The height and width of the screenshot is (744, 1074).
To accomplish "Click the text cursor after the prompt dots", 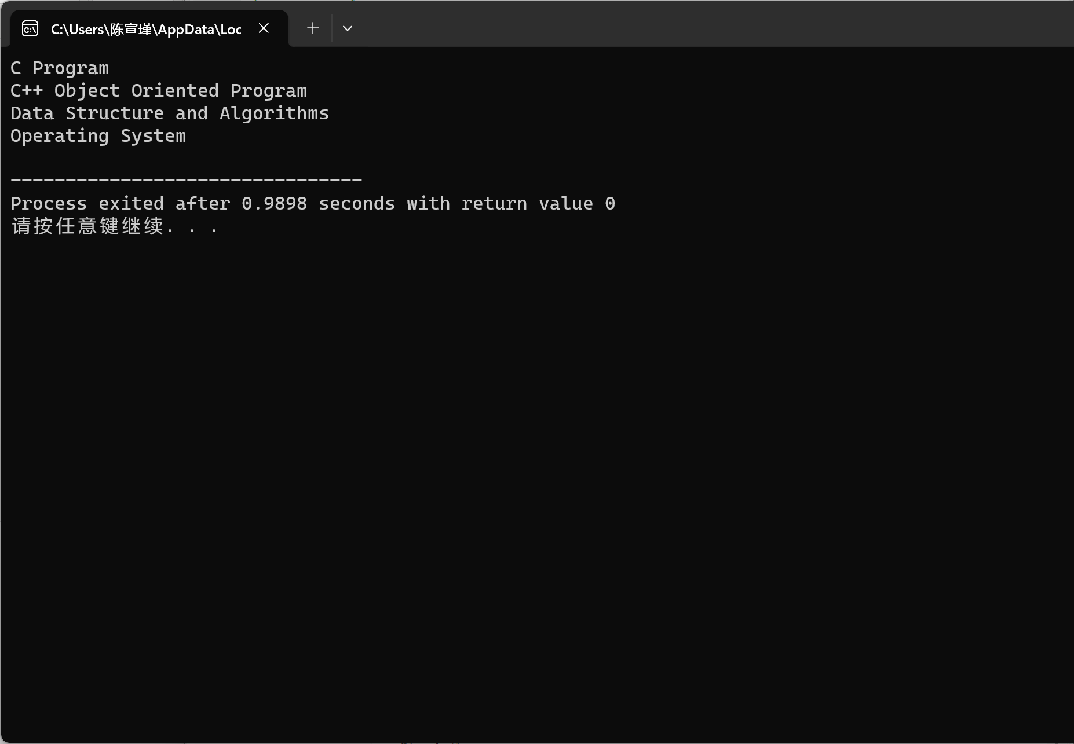I will (x=231, y=226).
